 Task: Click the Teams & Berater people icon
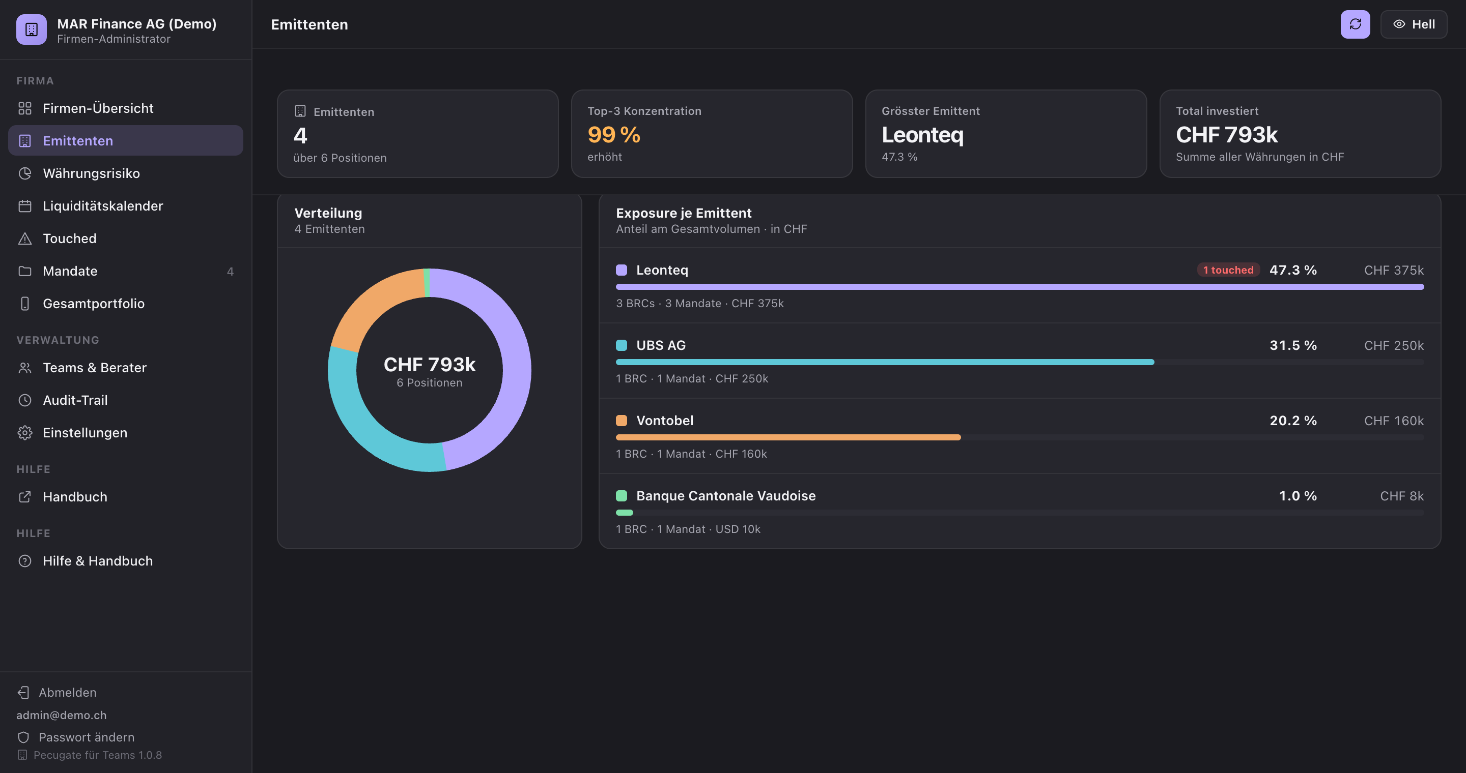(x=25, y=368)
